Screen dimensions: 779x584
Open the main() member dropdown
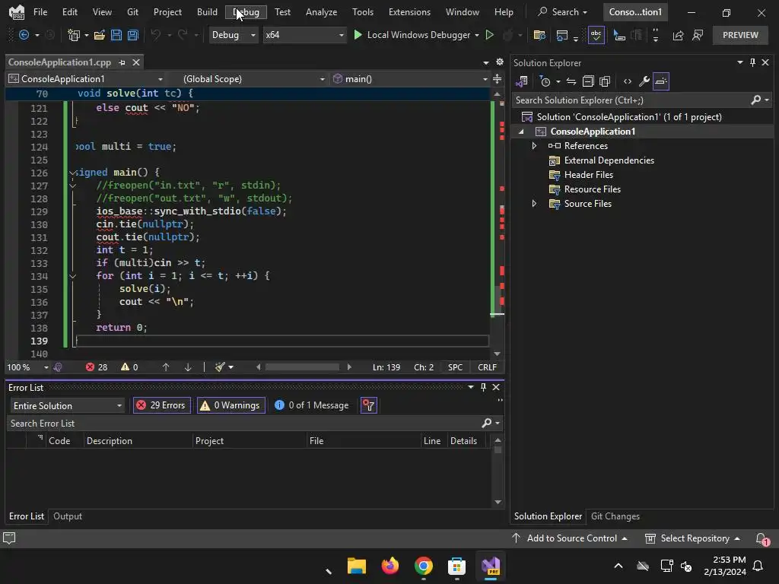[410, 79]
